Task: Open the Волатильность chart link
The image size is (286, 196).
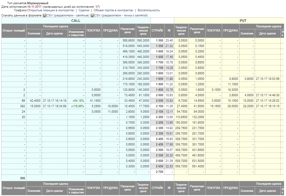Action: pyautogui.click(x=149, y=10)
